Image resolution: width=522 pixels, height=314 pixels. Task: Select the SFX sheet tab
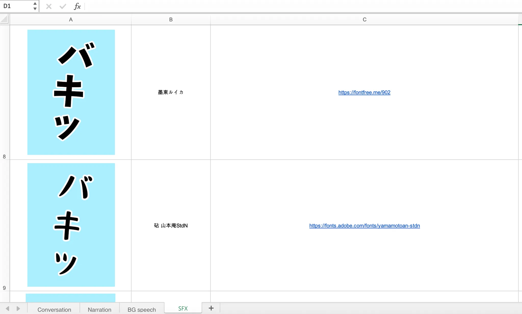point(183,308)
